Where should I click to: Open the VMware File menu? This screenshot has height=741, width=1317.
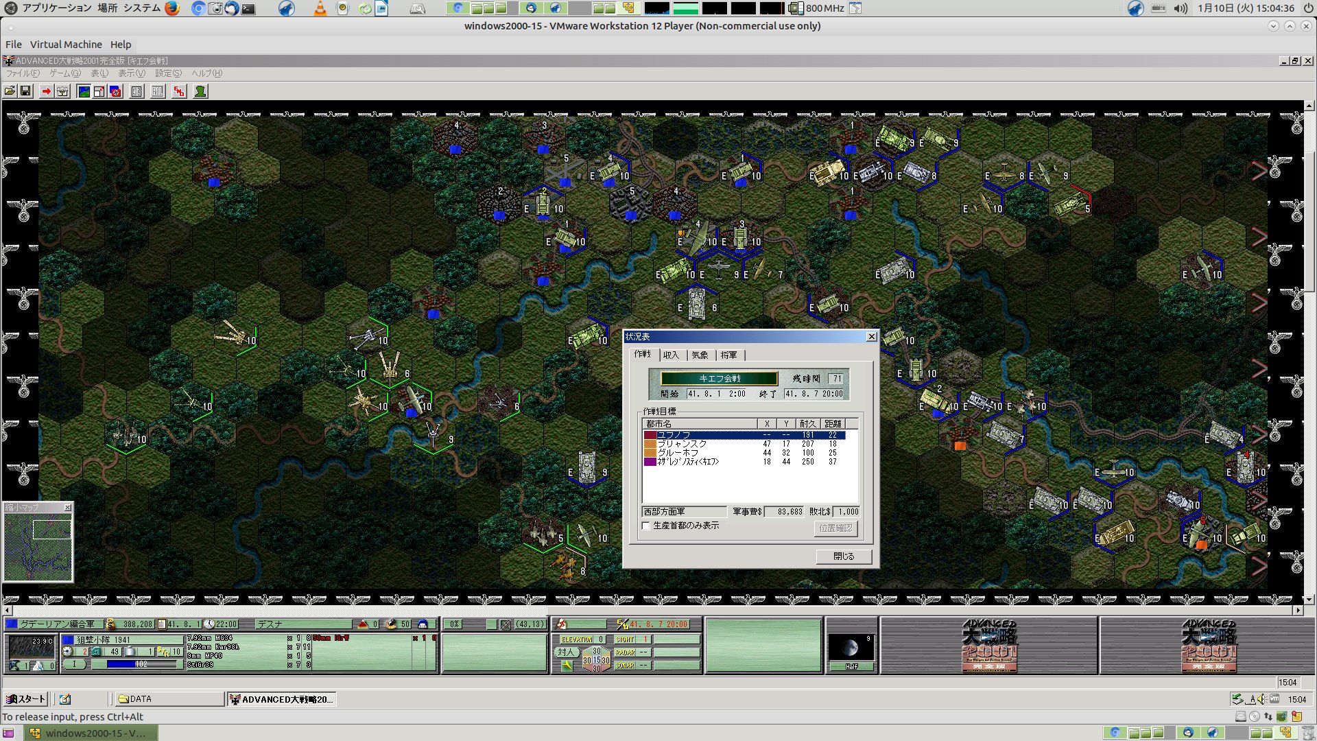(x=14, y=45)
